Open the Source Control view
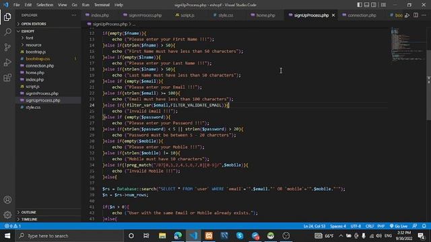 pyautogui.click(x=7, y=47)
